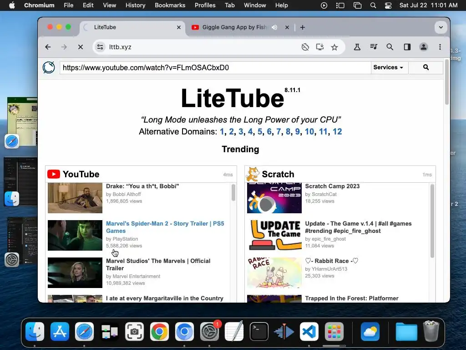
Task: Switch to the Giggle Gang App tab
Action: click(234, 27)
